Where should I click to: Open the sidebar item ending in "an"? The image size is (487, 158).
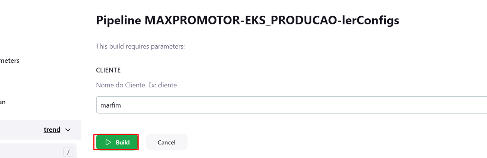[x=3, y=102]
